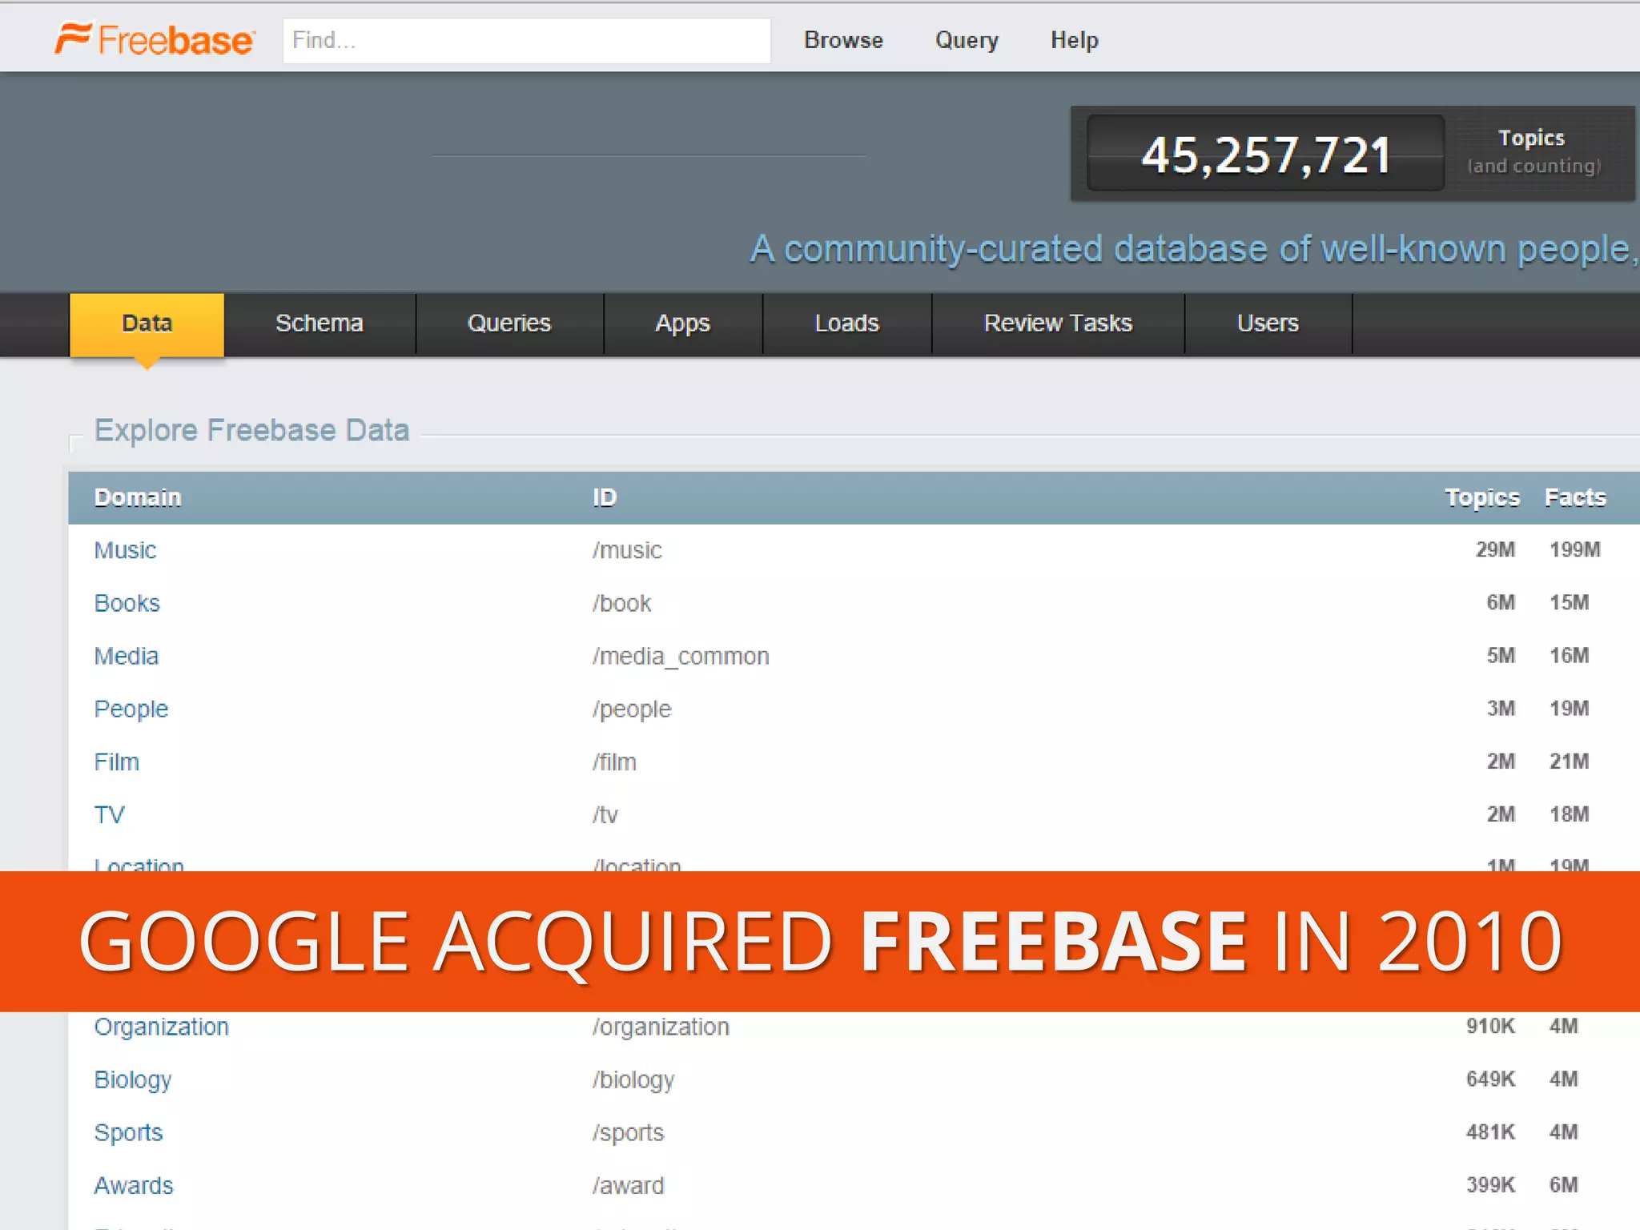Open the Biology domain link
This screenshot has height=1230, width=1640.
[132, 1079]
